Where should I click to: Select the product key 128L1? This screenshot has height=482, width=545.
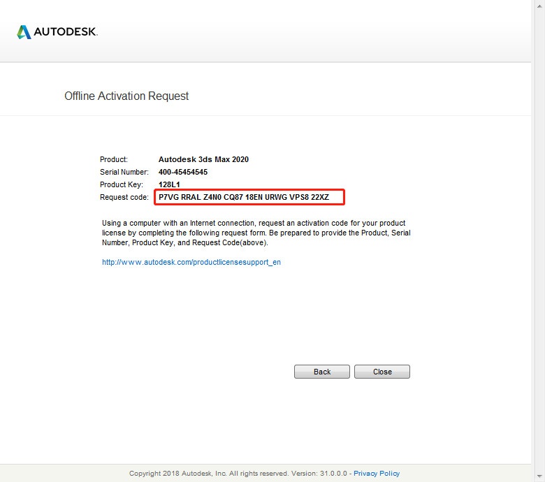pyautogui.click(x=169, y=184)
